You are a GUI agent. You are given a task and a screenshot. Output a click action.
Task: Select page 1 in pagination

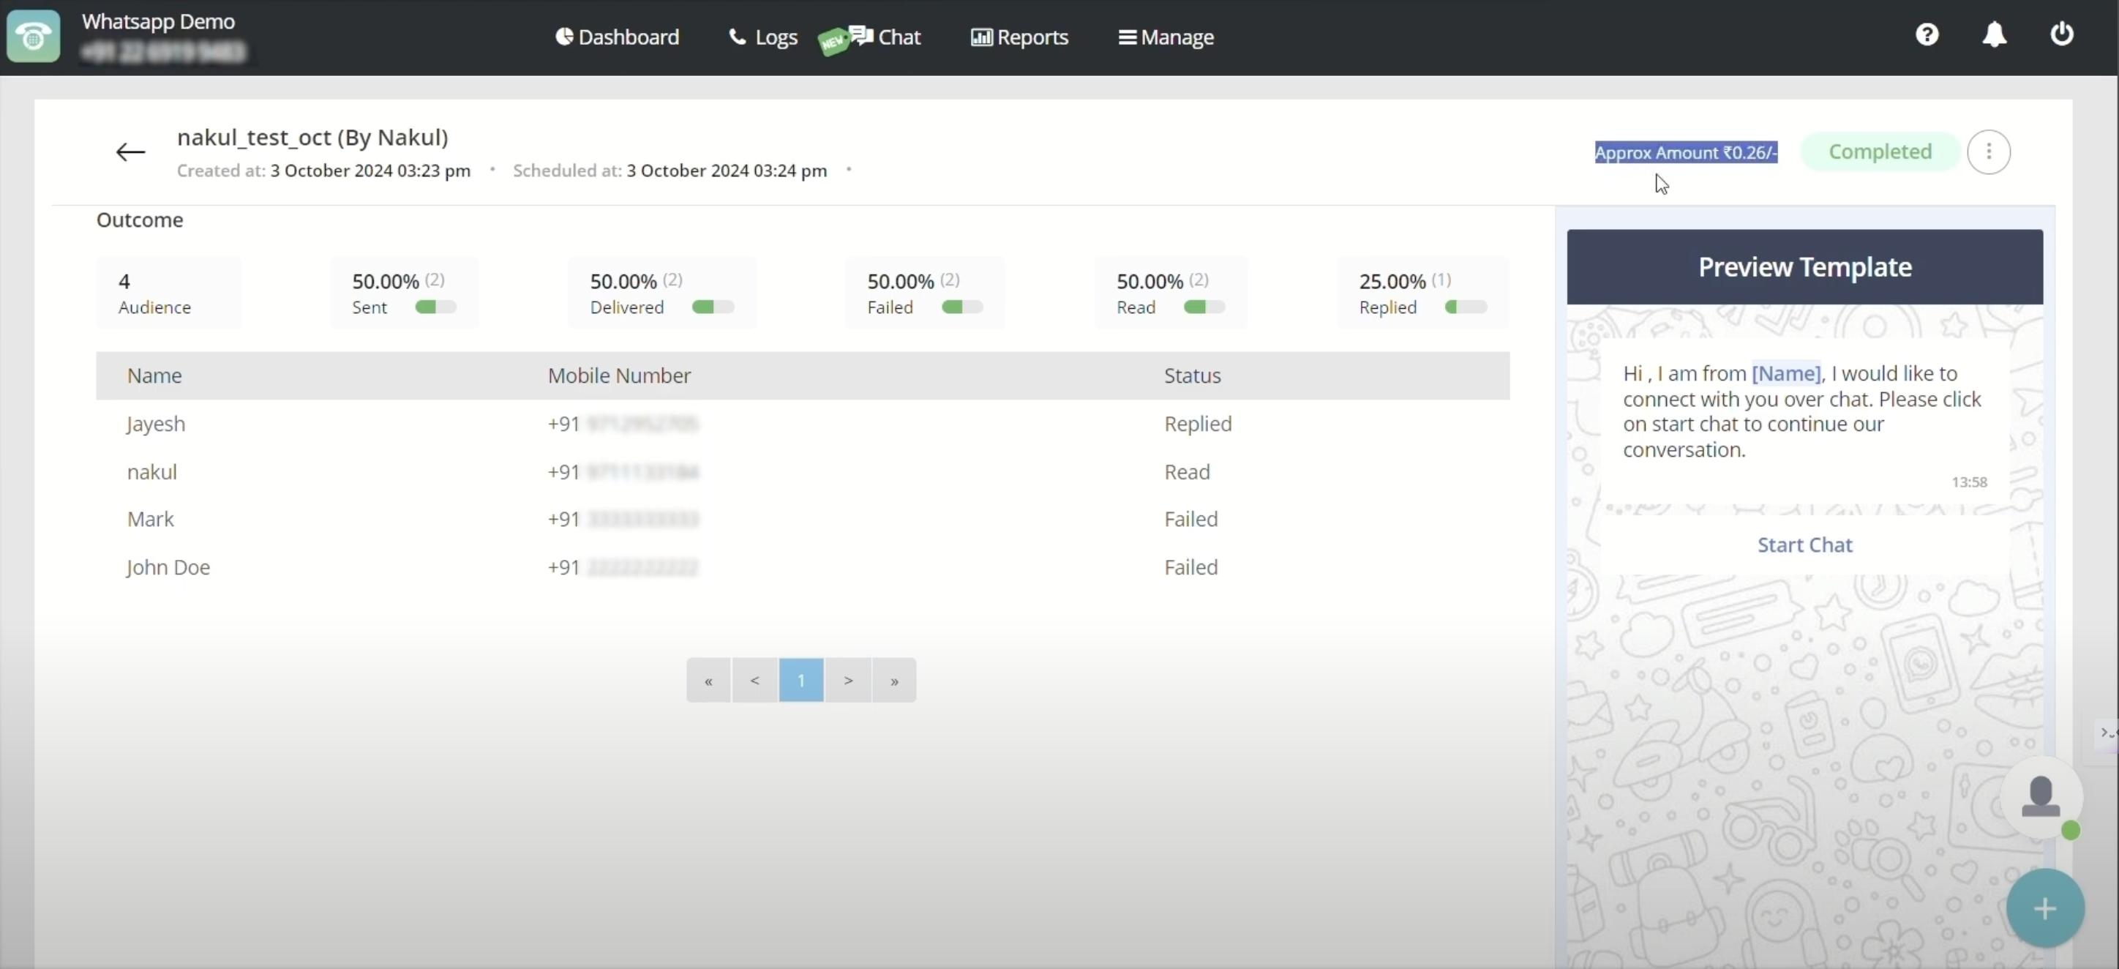pos(800,680)
